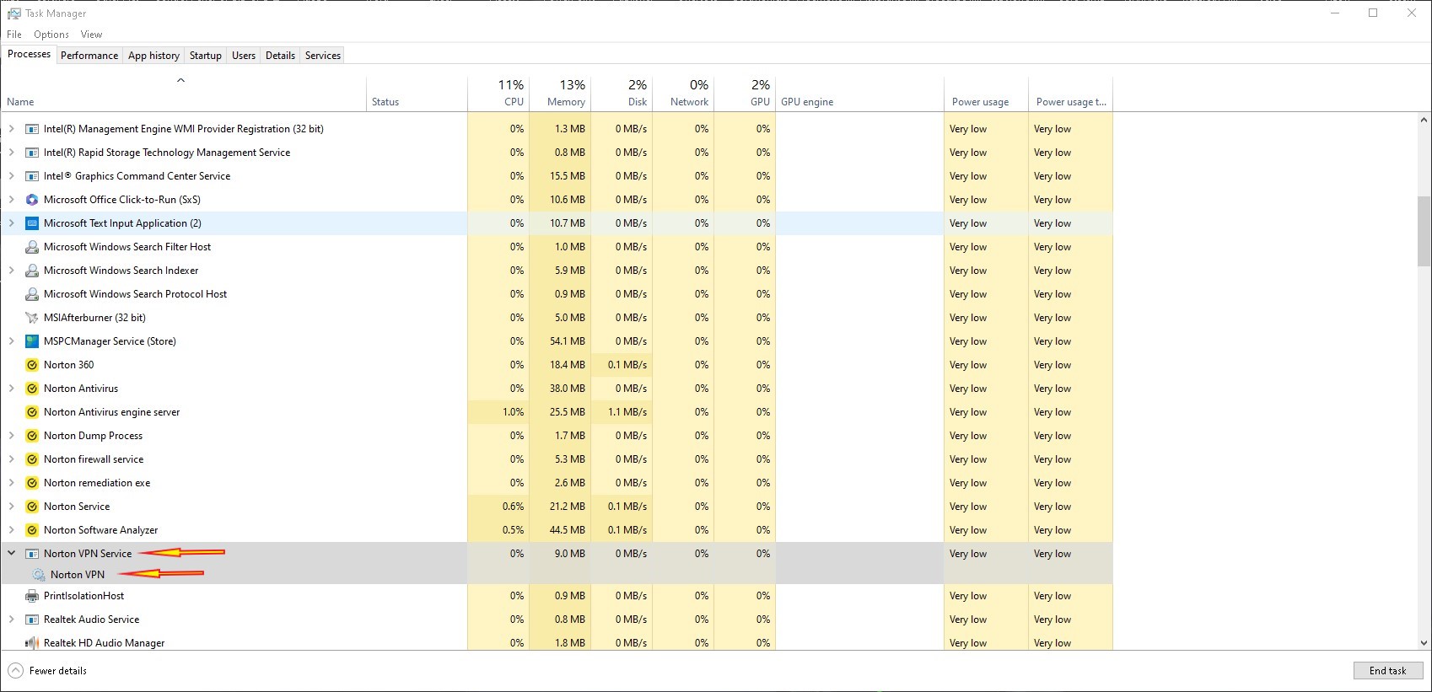Click the End task button

coord(1388,671)
